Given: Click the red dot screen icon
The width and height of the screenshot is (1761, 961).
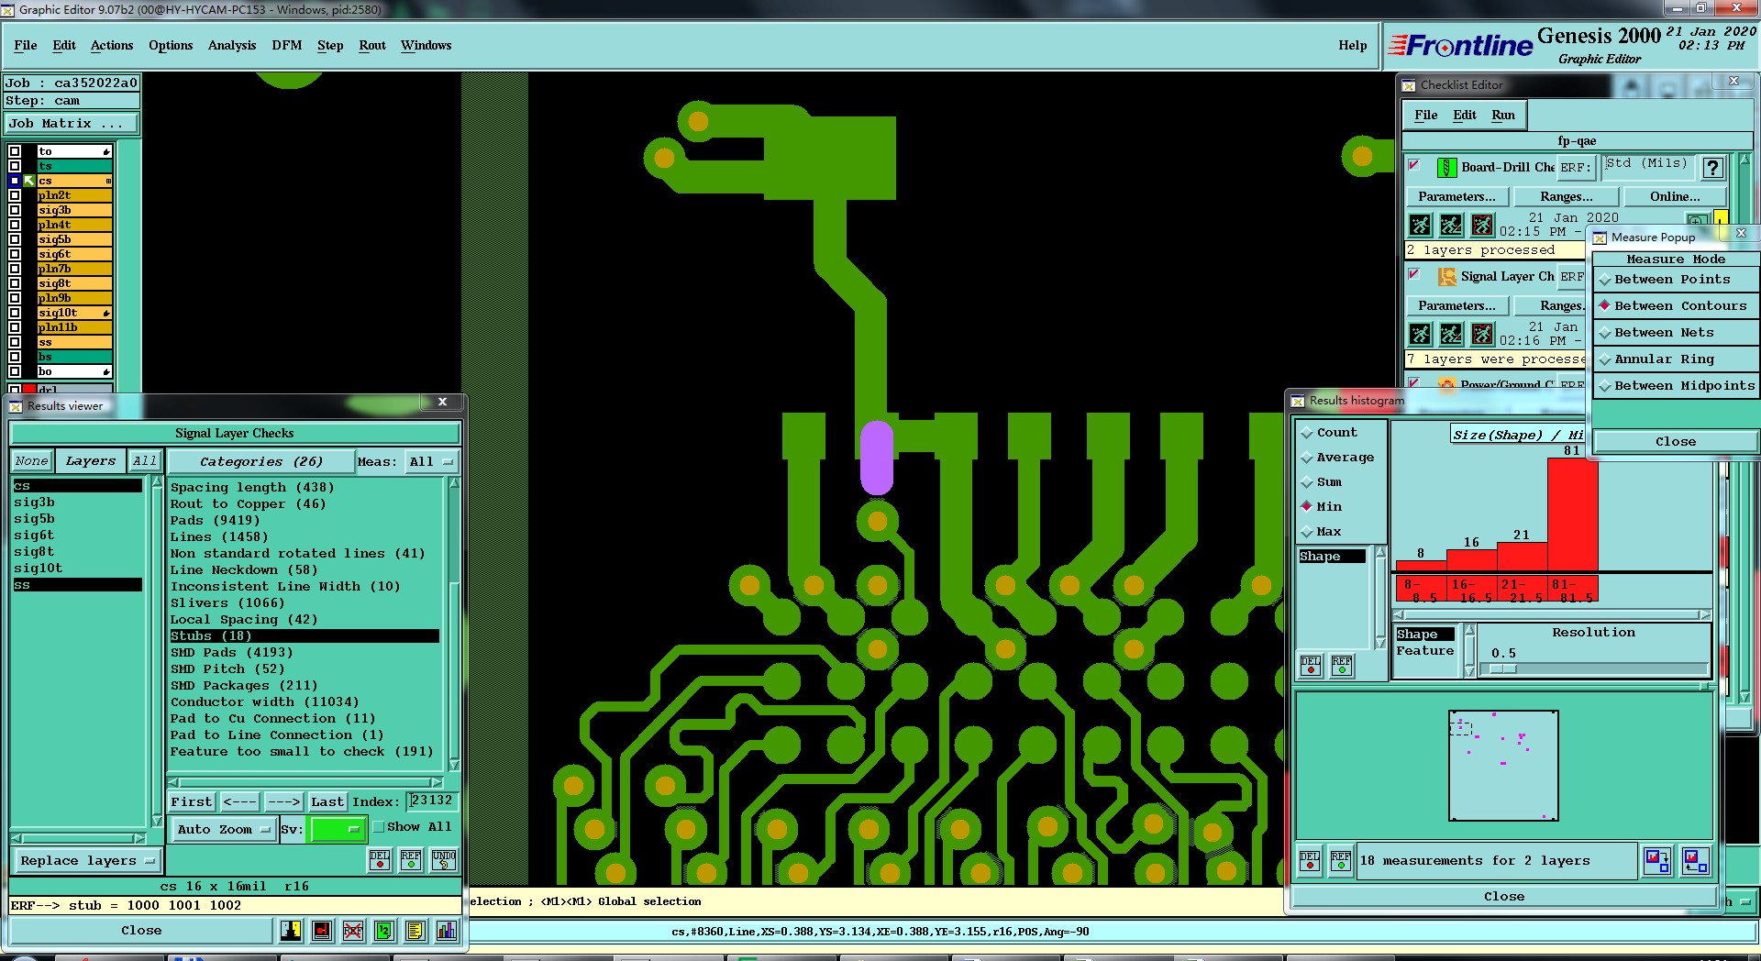Looking at the screenshot, I should [x=322, y=931].
